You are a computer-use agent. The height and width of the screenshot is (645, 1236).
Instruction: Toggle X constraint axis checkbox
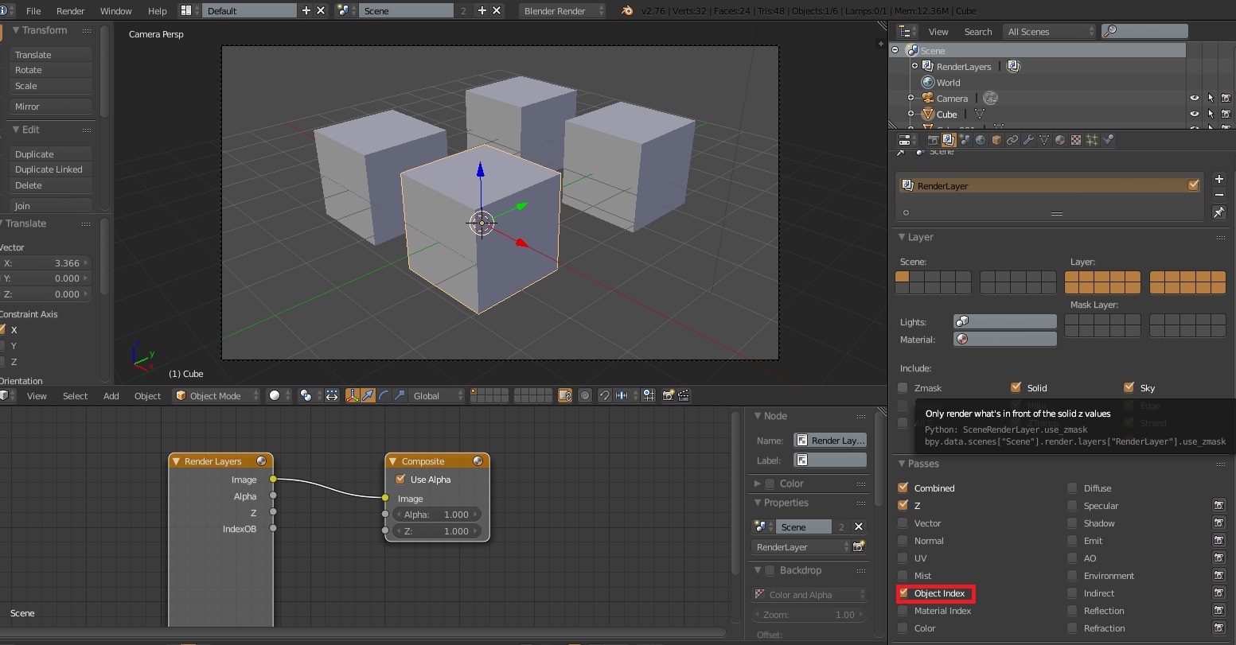coord(2,329)
